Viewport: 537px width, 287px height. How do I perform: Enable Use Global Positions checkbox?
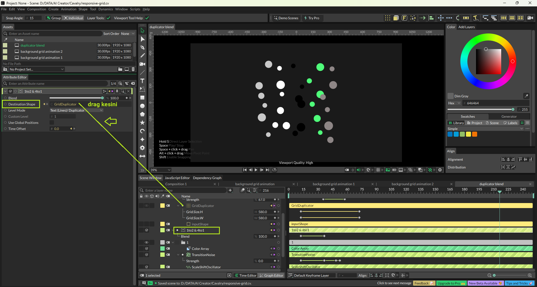(x=52, y=123)
